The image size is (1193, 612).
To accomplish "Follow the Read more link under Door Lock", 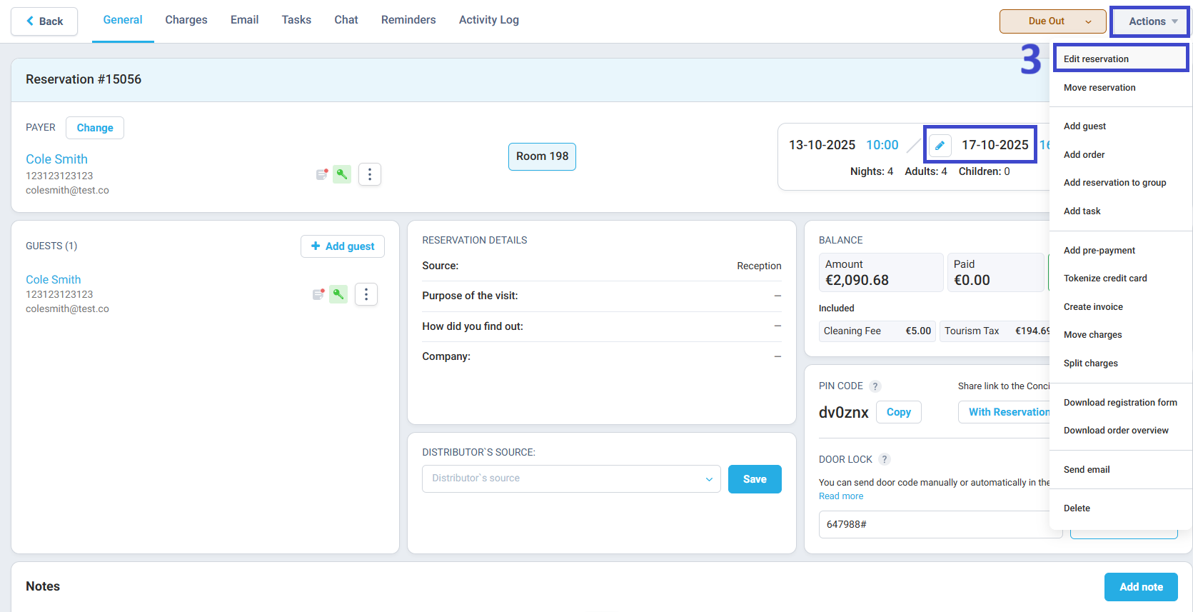I will (841, 496).
